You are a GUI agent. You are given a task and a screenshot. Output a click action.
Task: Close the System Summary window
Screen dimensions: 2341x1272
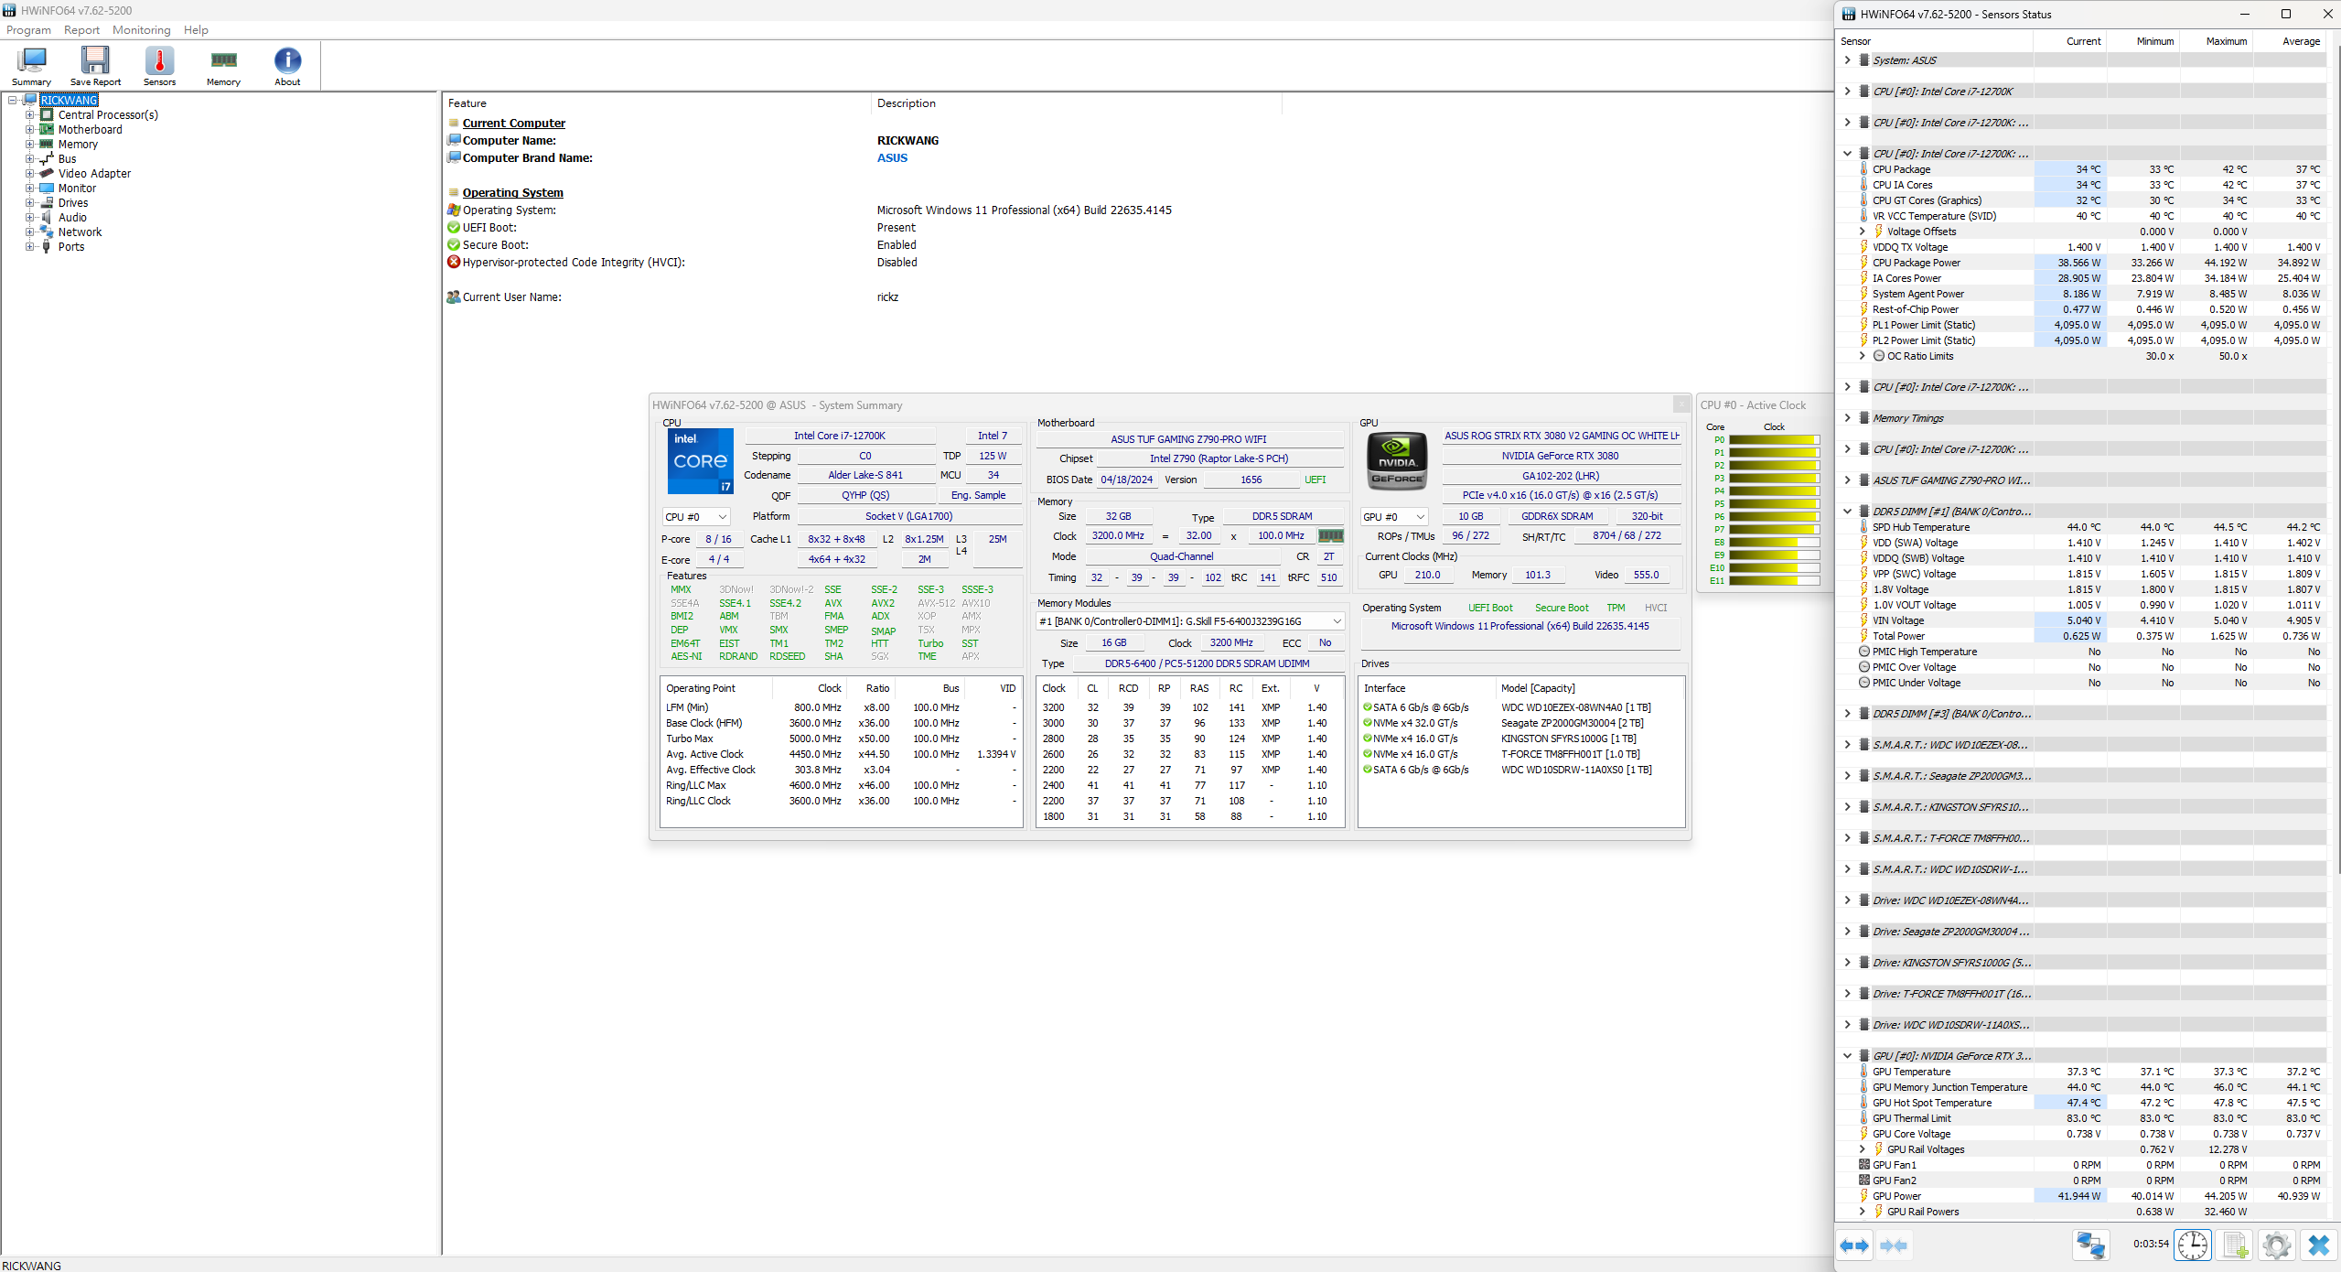click(x=1681, y=404)
